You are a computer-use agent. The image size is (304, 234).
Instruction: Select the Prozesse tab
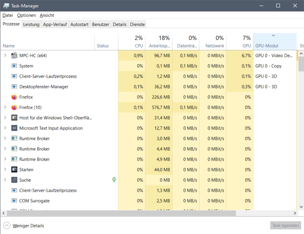(x=11, y=24)
